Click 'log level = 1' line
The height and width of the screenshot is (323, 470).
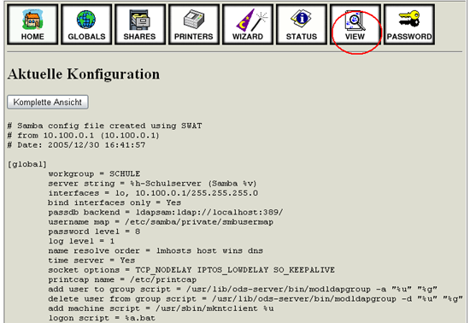point(81,241)
